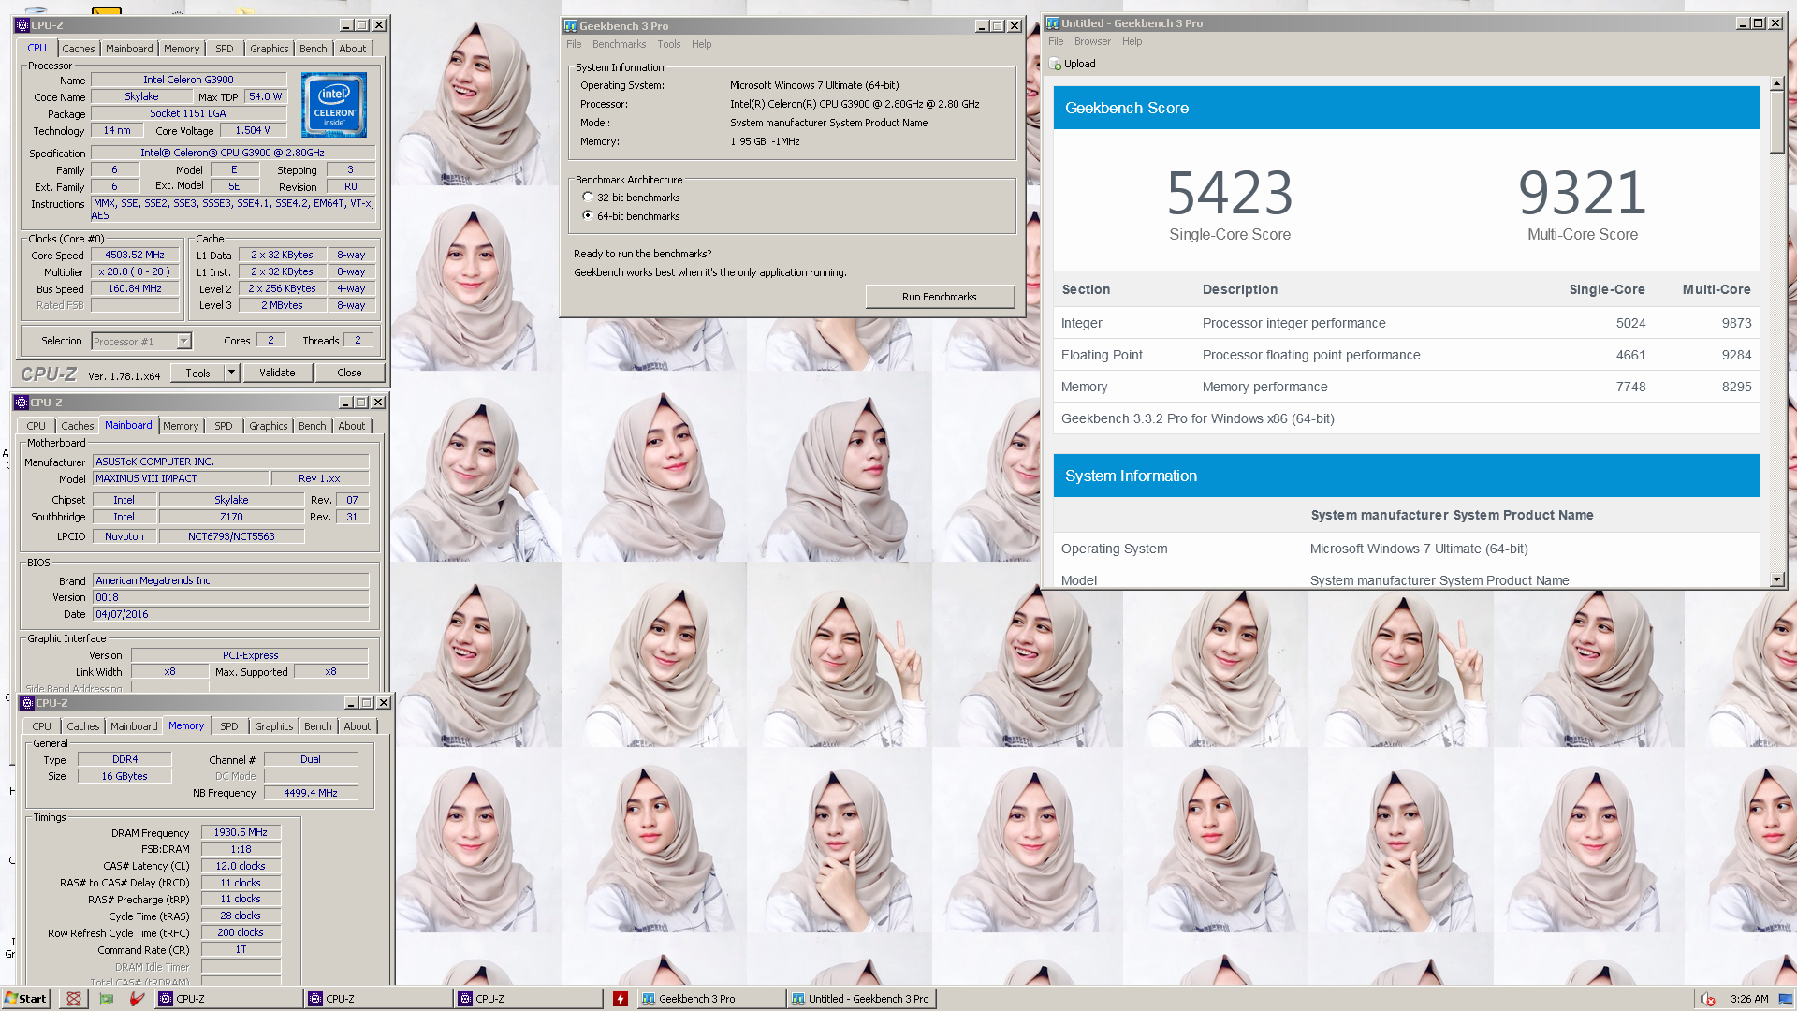Click Untitled - Geekbench 3 Pro title icon
This screenshot has height=1011, width=1797.
tap(1053, 23)
